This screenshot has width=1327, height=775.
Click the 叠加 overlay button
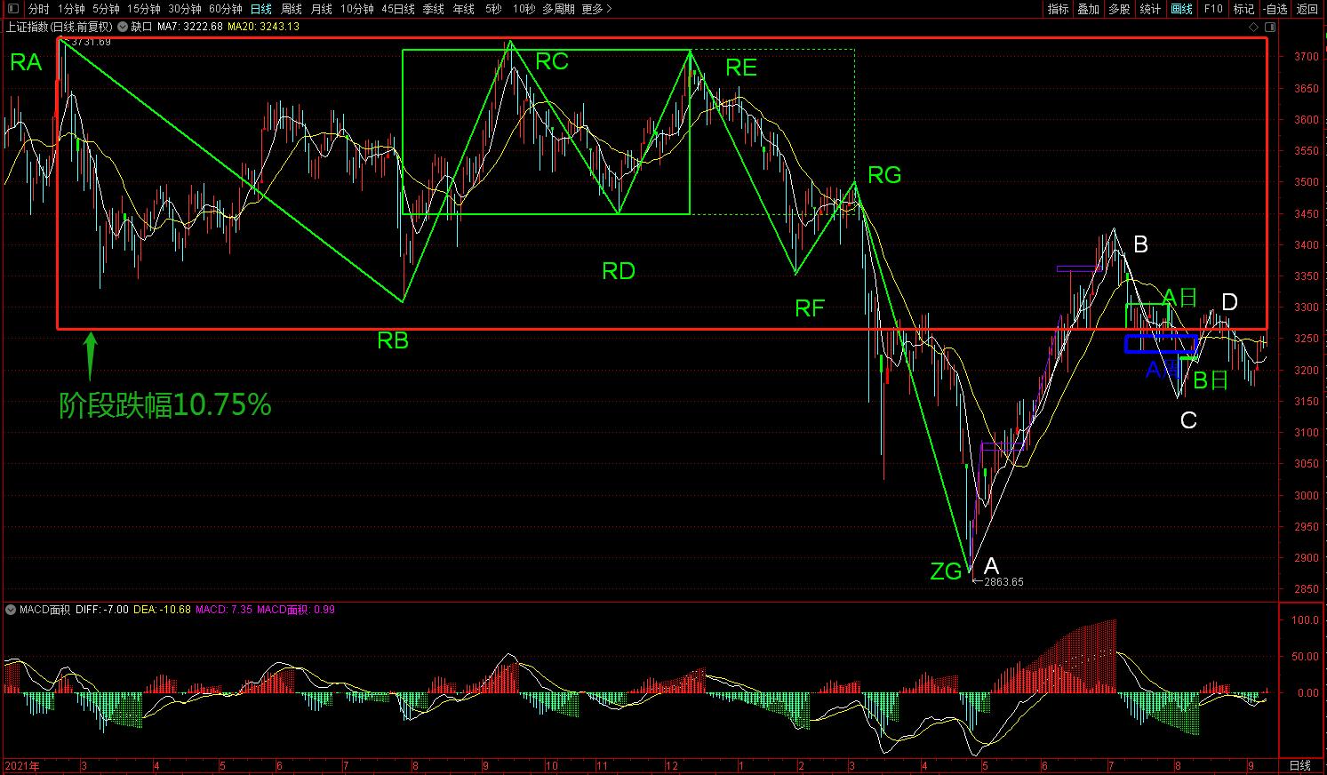click(x=1088, y=9)
